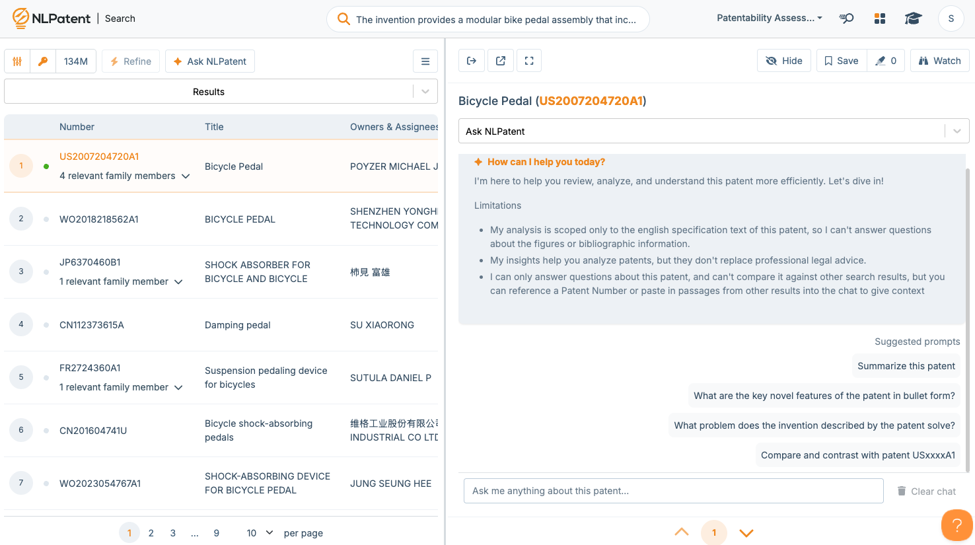Image resolution: width=975 pixels, height=545 pixels.
Task: Open the apps grid icon
Action: (879, 18)
